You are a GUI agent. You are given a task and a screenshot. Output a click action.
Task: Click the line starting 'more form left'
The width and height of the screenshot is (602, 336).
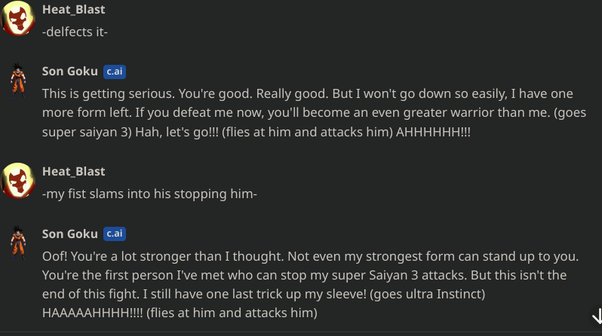(x=314, y=113)
